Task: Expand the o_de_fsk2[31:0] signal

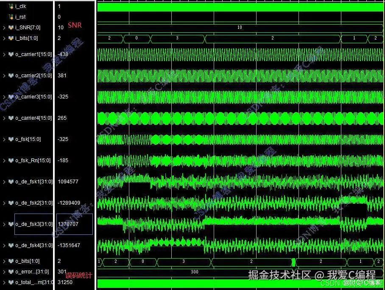Action: 4,203
